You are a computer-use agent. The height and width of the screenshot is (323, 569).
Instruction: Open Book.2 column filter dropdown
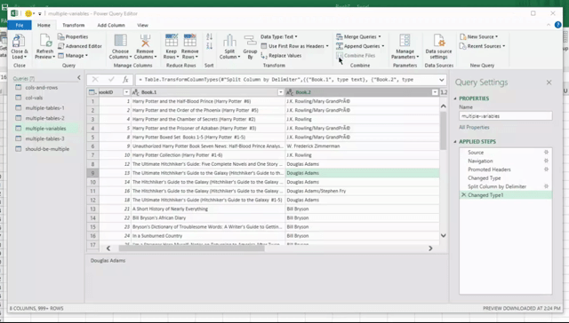coord(435,92)
